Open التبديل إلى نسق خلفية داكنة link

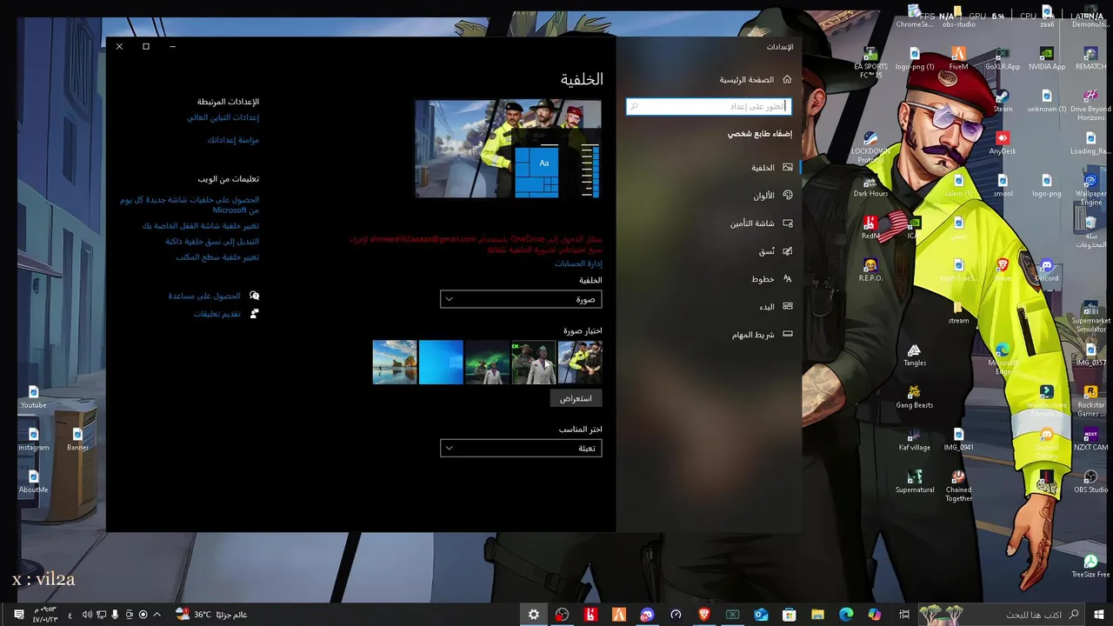point(212,242)
